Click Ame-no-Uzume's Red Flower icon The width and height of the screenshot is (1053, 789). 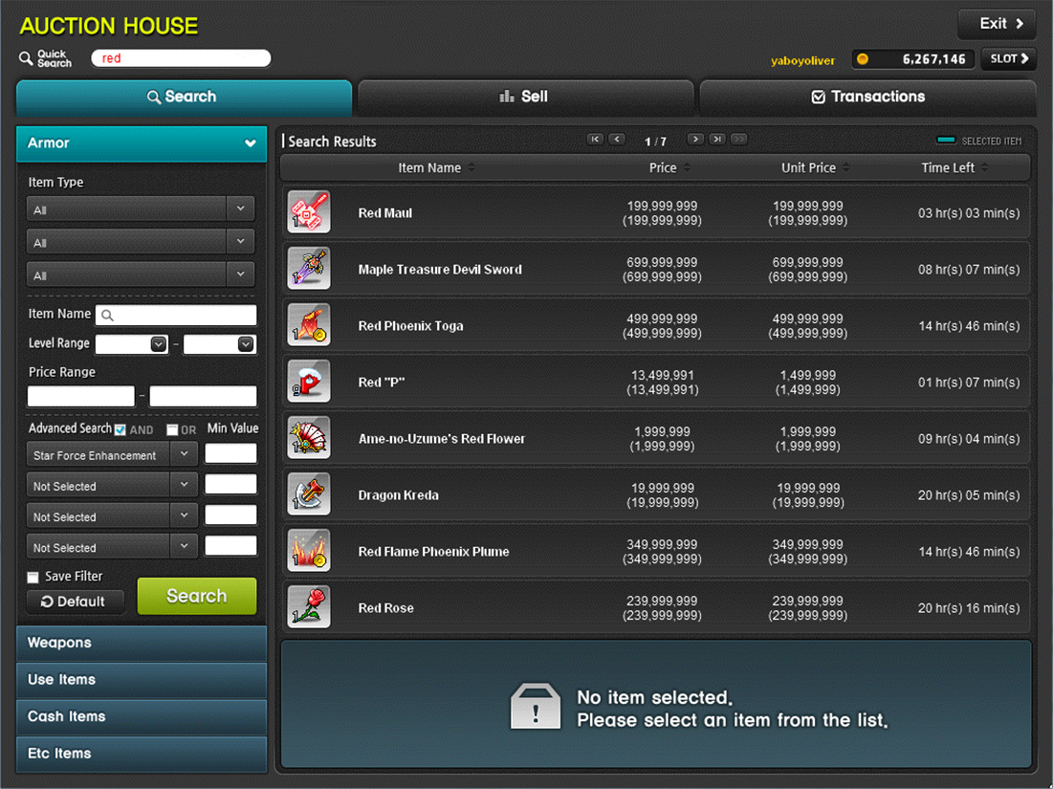[x=309, y=438]
